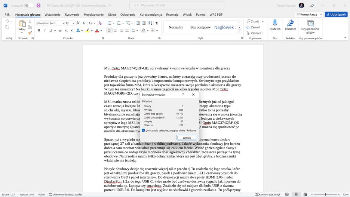Click the Użyj ponownie plików icon
Viewport: 350px width, 197px height.
pos(310,24)
